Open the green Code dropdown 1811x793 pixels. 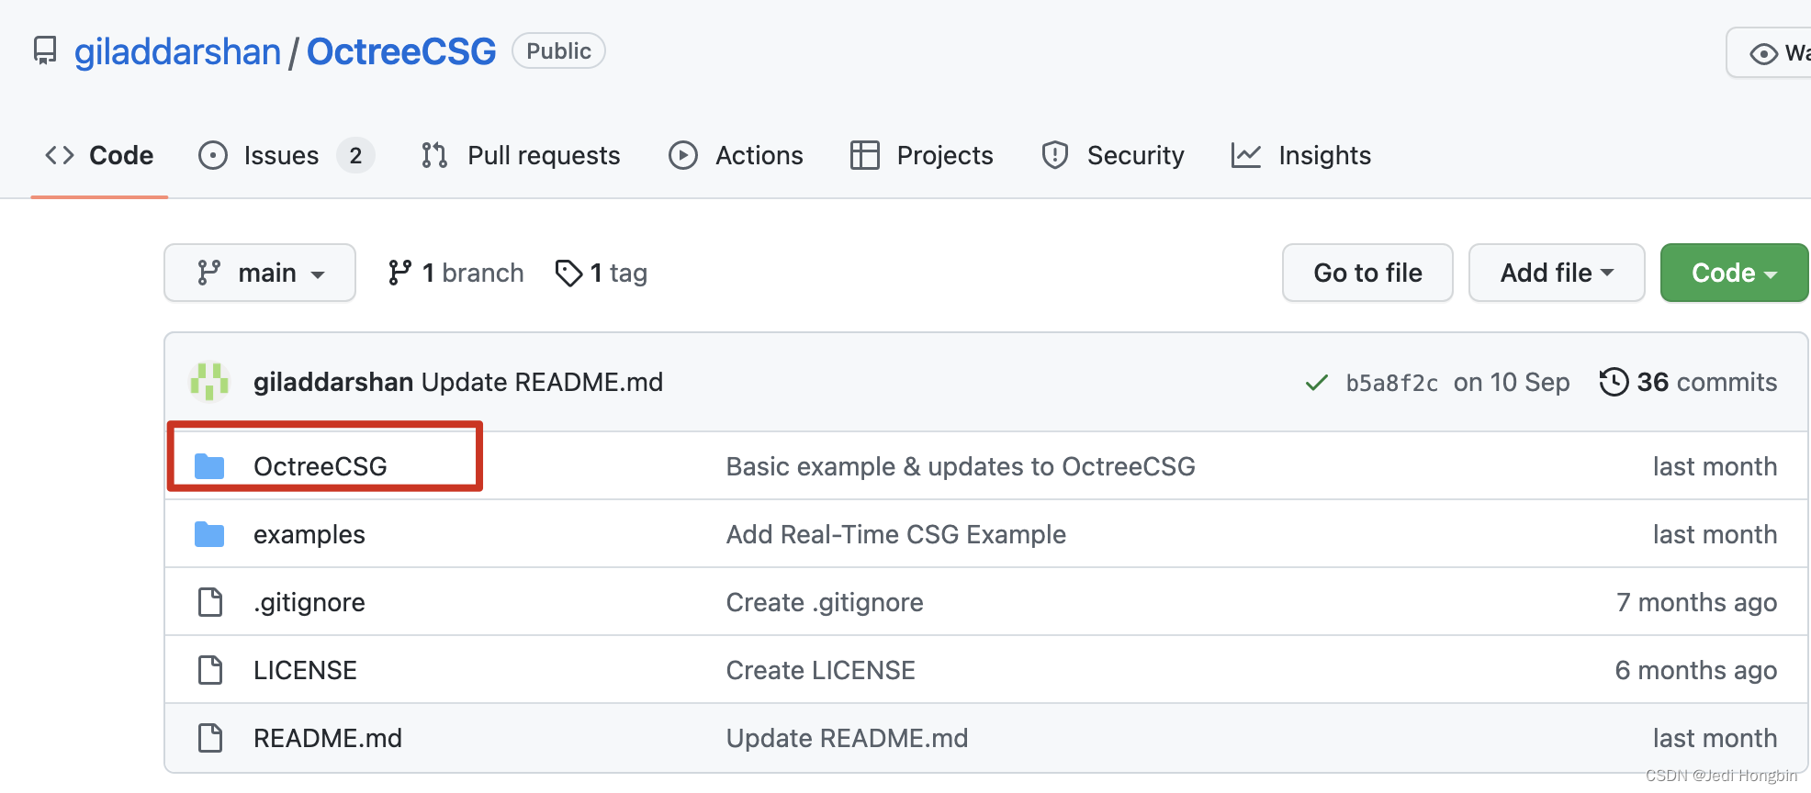tap(1733, 273)
